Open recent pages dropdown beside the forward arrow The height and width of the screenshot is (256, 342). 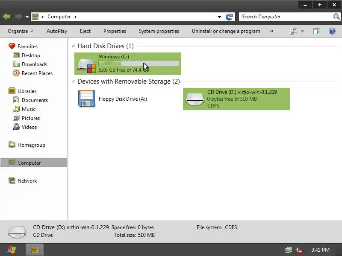27,17
